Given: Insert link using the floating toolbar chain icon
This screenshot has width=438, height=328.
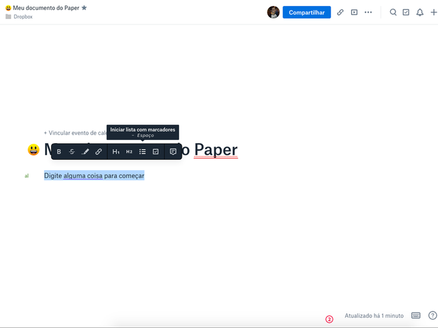Looking at the screenshot, I should click(98, 152).
